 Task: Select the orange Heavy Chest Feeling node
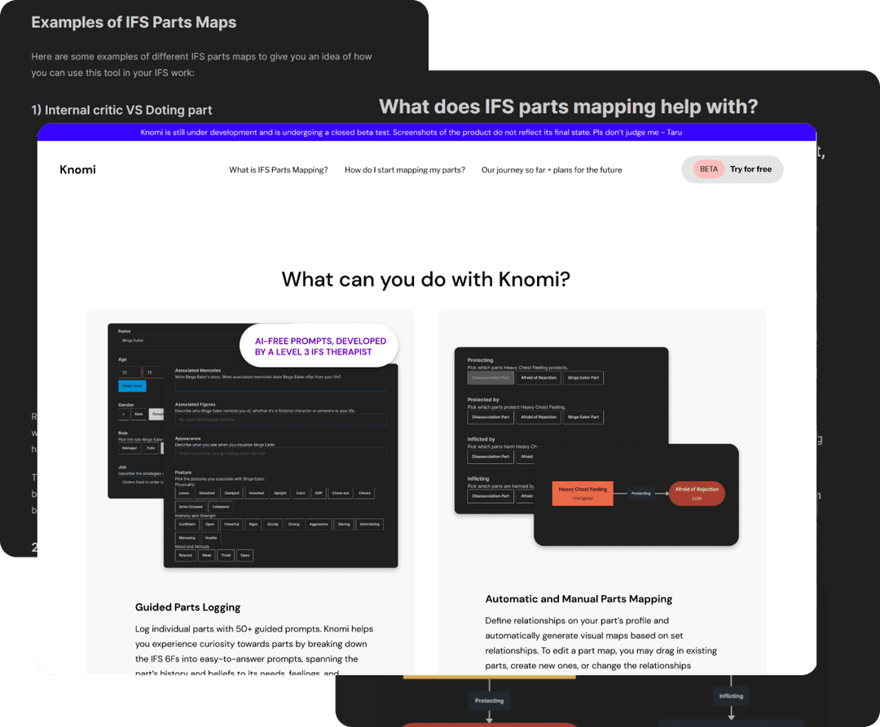click(582, 493)
